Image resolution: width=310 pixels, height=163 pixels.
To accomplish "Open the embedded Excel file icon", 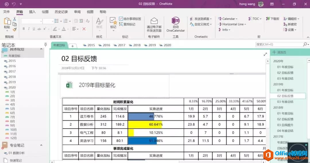I will point(69,85).
